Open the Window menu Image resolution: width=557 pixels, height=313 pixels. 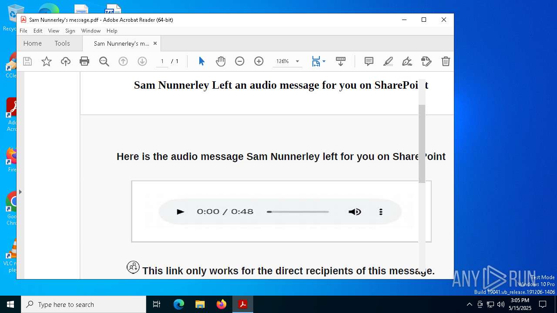pos(91,31)
